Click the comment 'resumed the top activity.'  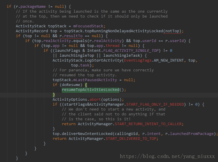[85, 75]
